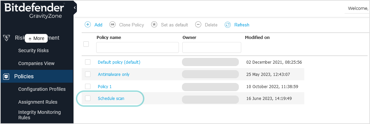The height and width of the screenshot is (124, 370).
Task: Click the Clone Policy icon
Action: click(112, 24)
